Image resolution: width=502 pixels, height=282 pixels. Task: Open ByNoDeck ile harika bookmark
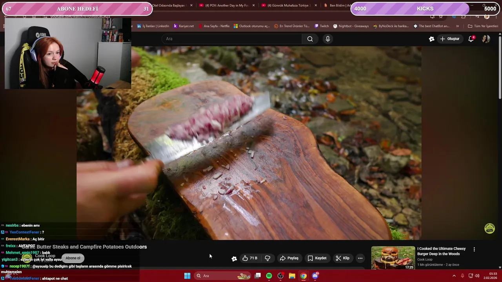(391, 26)
